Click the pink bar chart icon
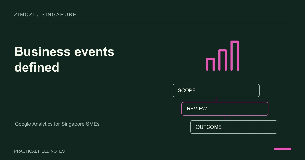The width and height of the screenshot is (305, 160). click(x=222, y=56)
